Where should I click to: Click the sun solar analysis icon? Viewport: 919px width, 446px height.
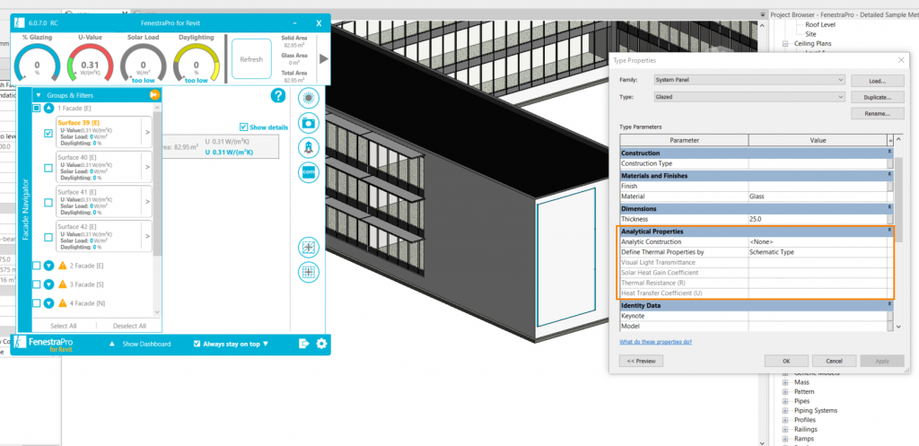tap(309, 97)
